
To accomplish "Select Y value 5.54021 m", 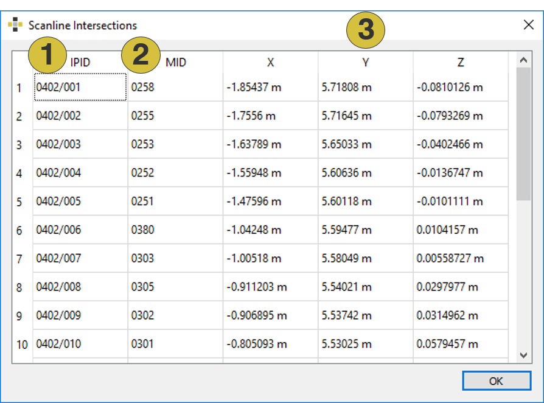I will (365, 287).
